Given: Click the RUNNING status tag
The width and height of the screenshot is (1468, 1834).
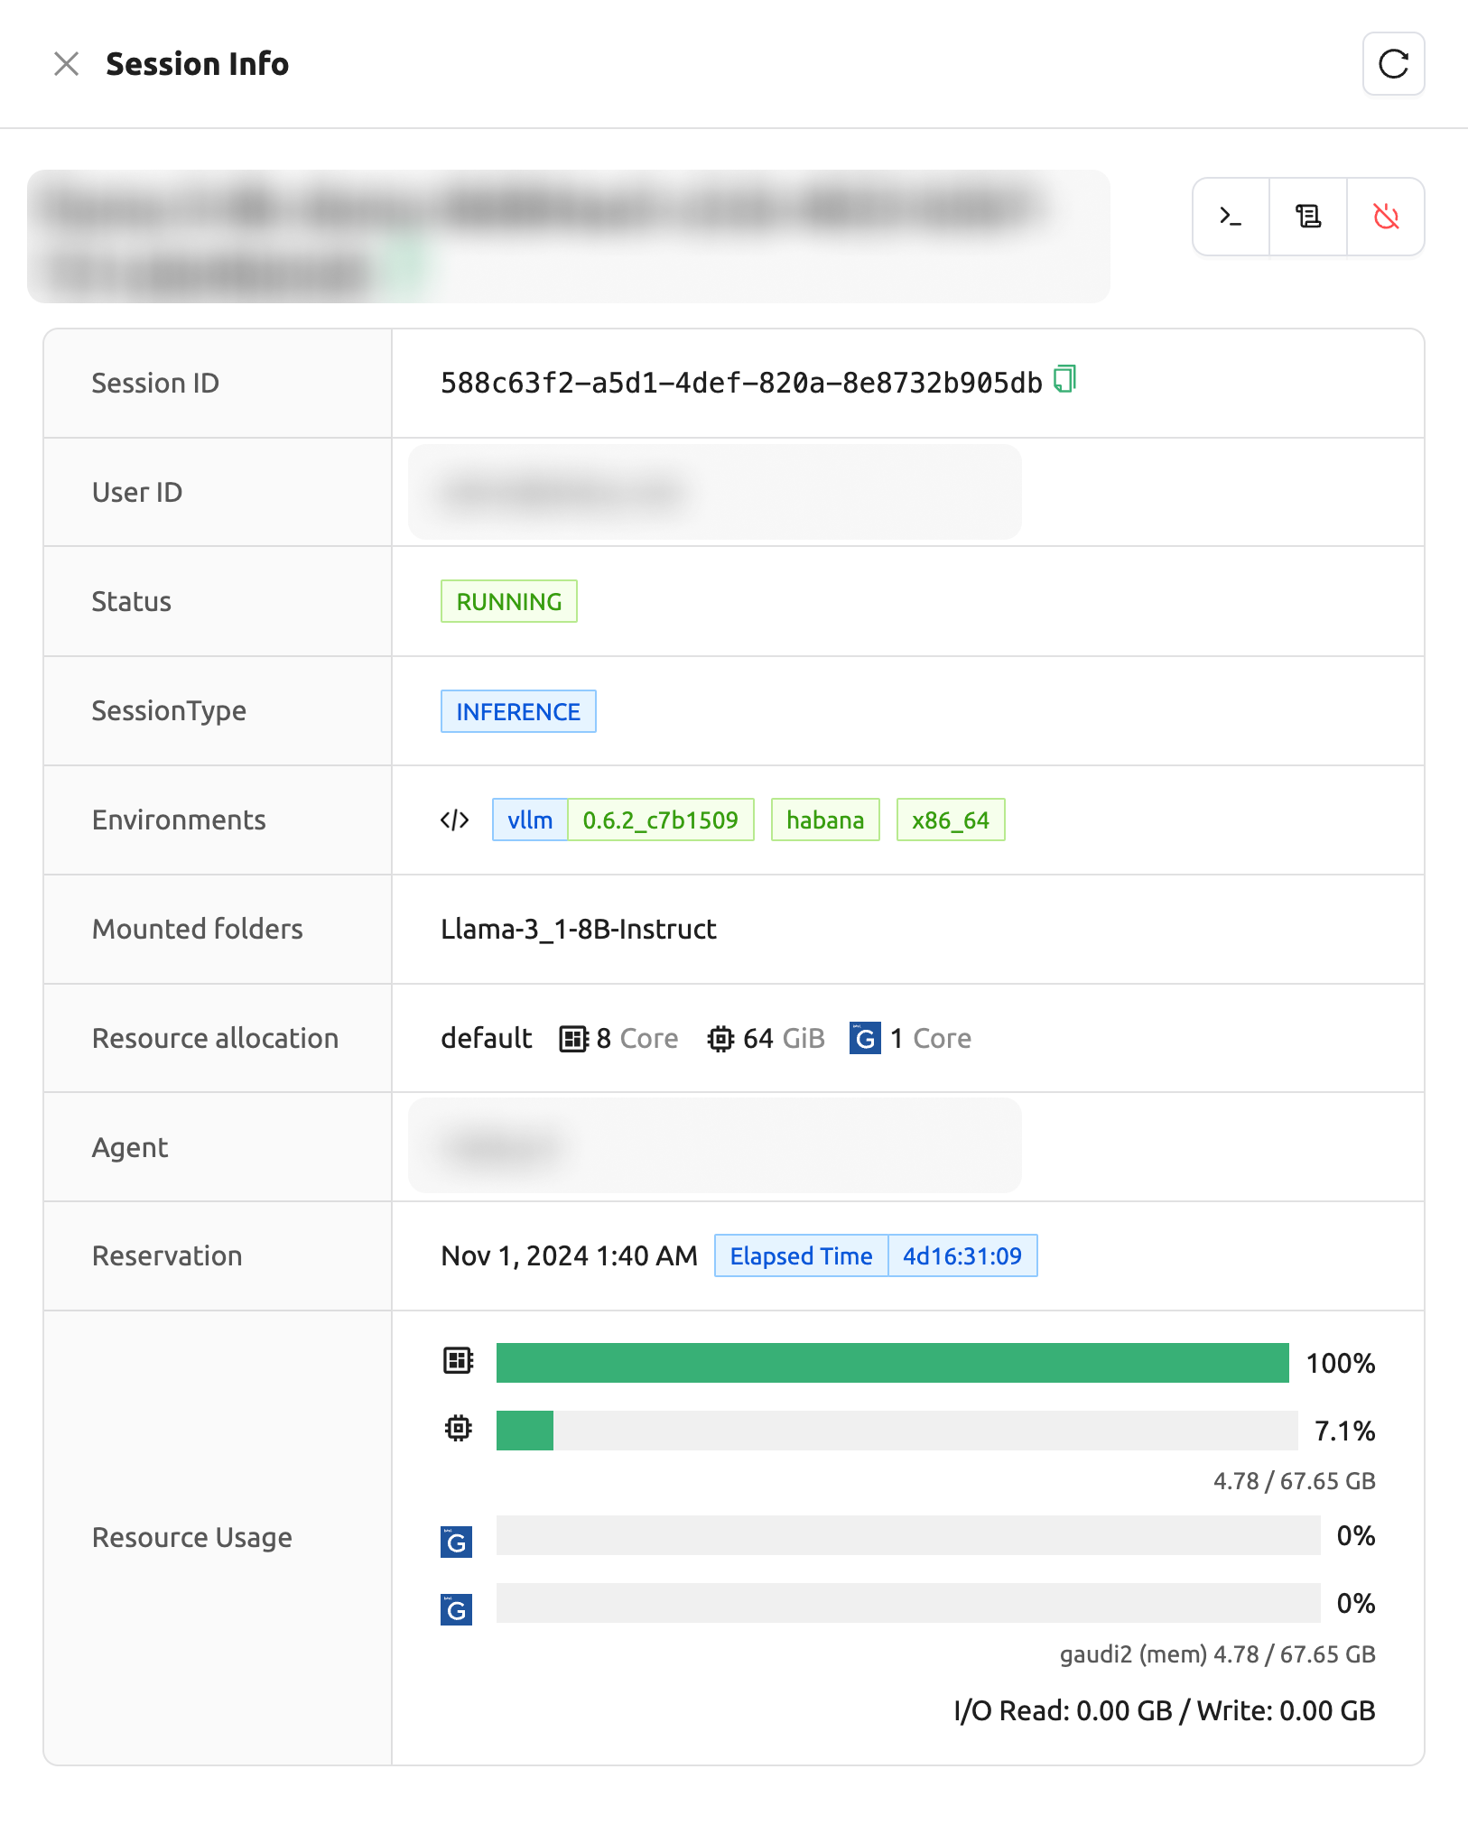Looking at the screenshot, I should click(x=509, y=601).
